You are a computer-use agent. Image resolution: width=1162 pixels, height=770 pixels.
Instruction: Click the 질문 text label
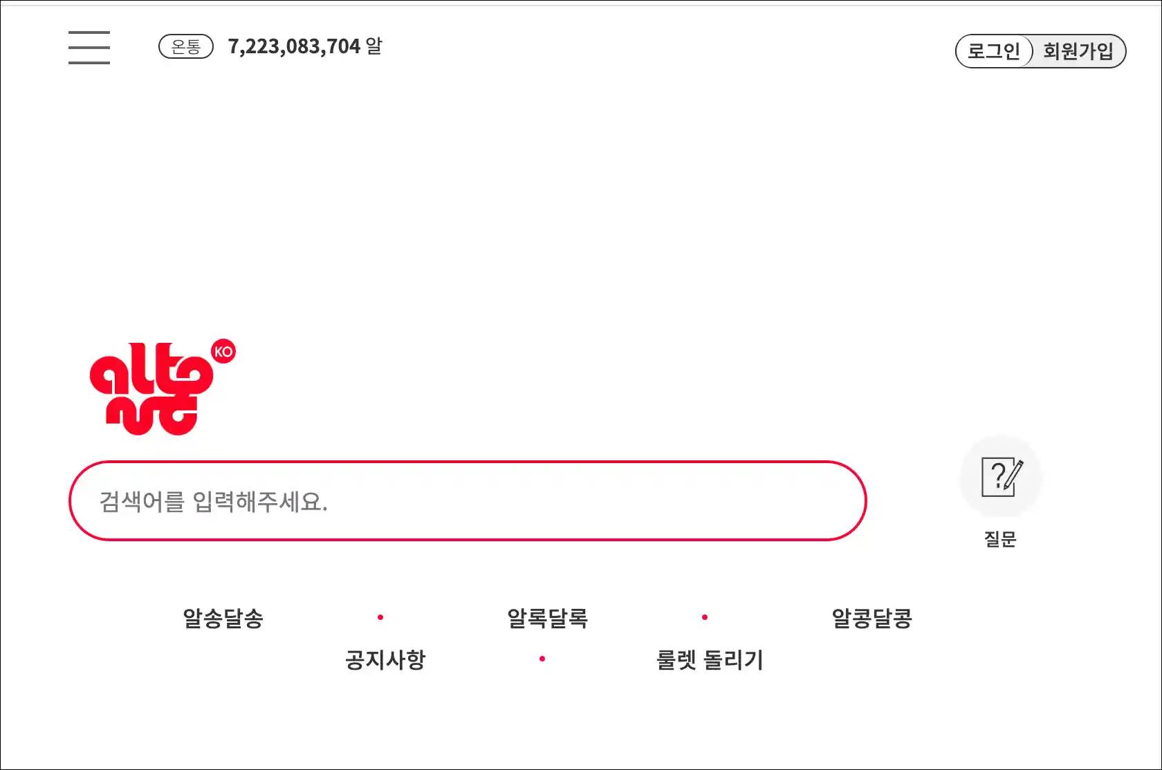coord(1000,539)
